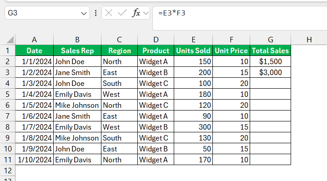Screen dimensions: 327x181
Task: Select empty Total Sales cell G4
Action: click(271, 83)
